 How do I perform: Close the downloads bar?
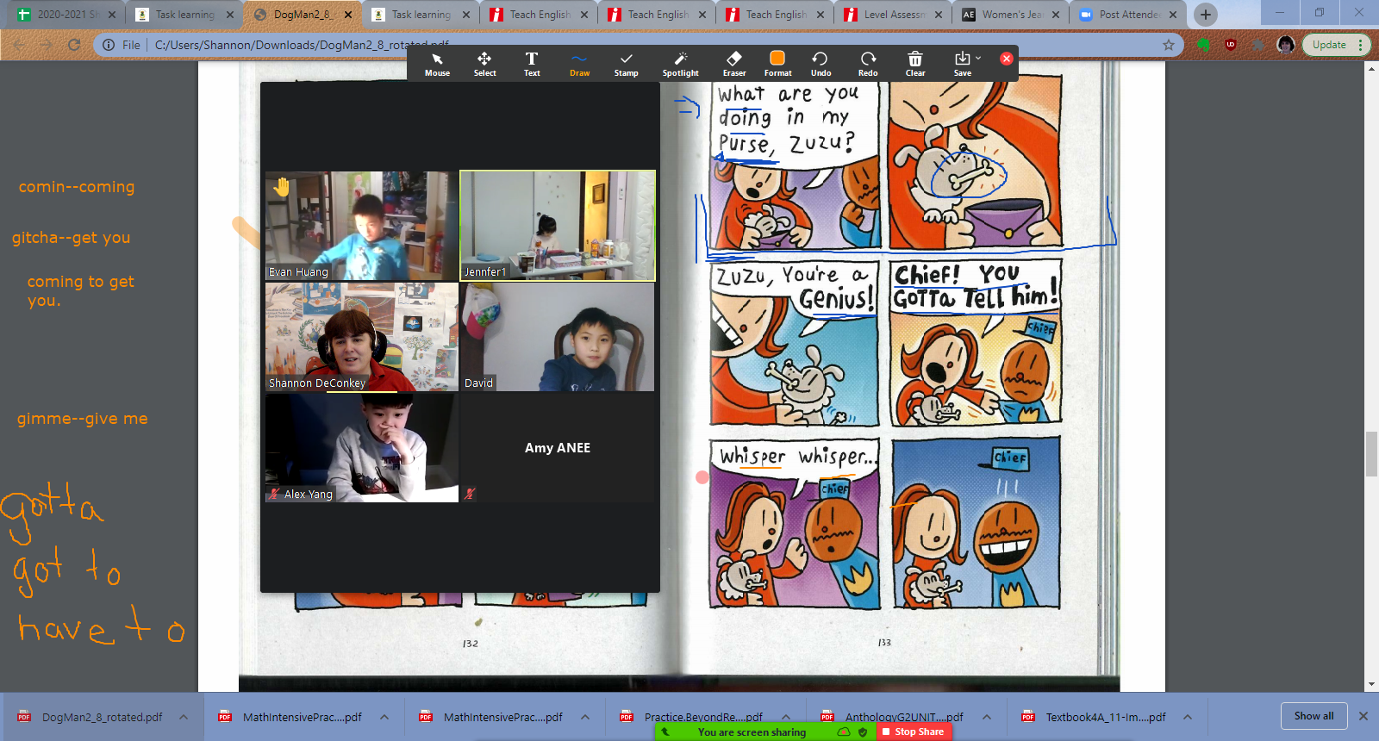(1363, 716)
